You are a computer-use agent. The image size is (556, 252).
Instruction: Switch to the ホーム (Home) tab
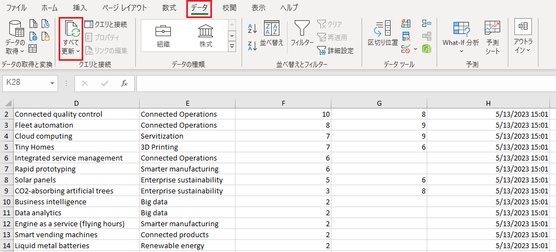pyautogui.click(x=50, y=8)
